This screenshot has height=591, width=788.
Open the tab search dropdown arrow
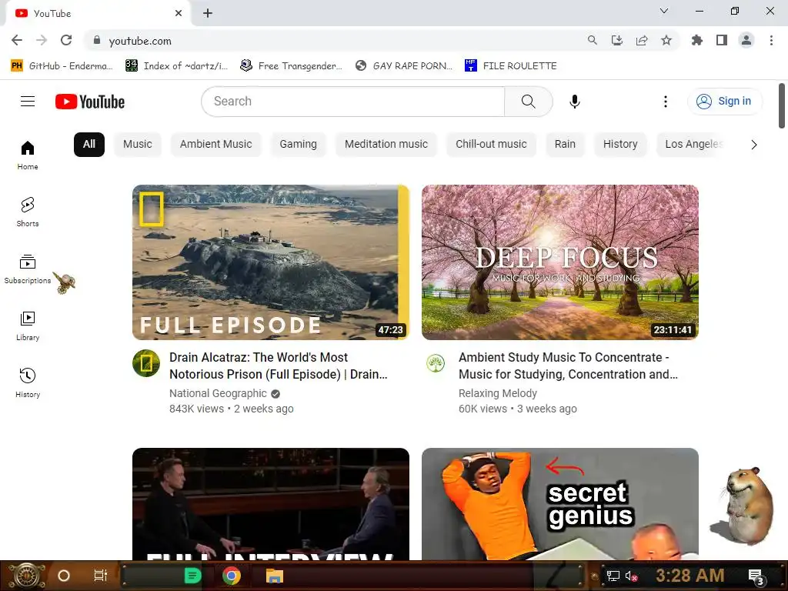[x=663, y=11]
